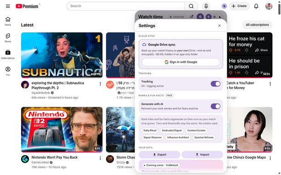
Task: Select the auto theme half-circle icon
Action: (208, 17)
